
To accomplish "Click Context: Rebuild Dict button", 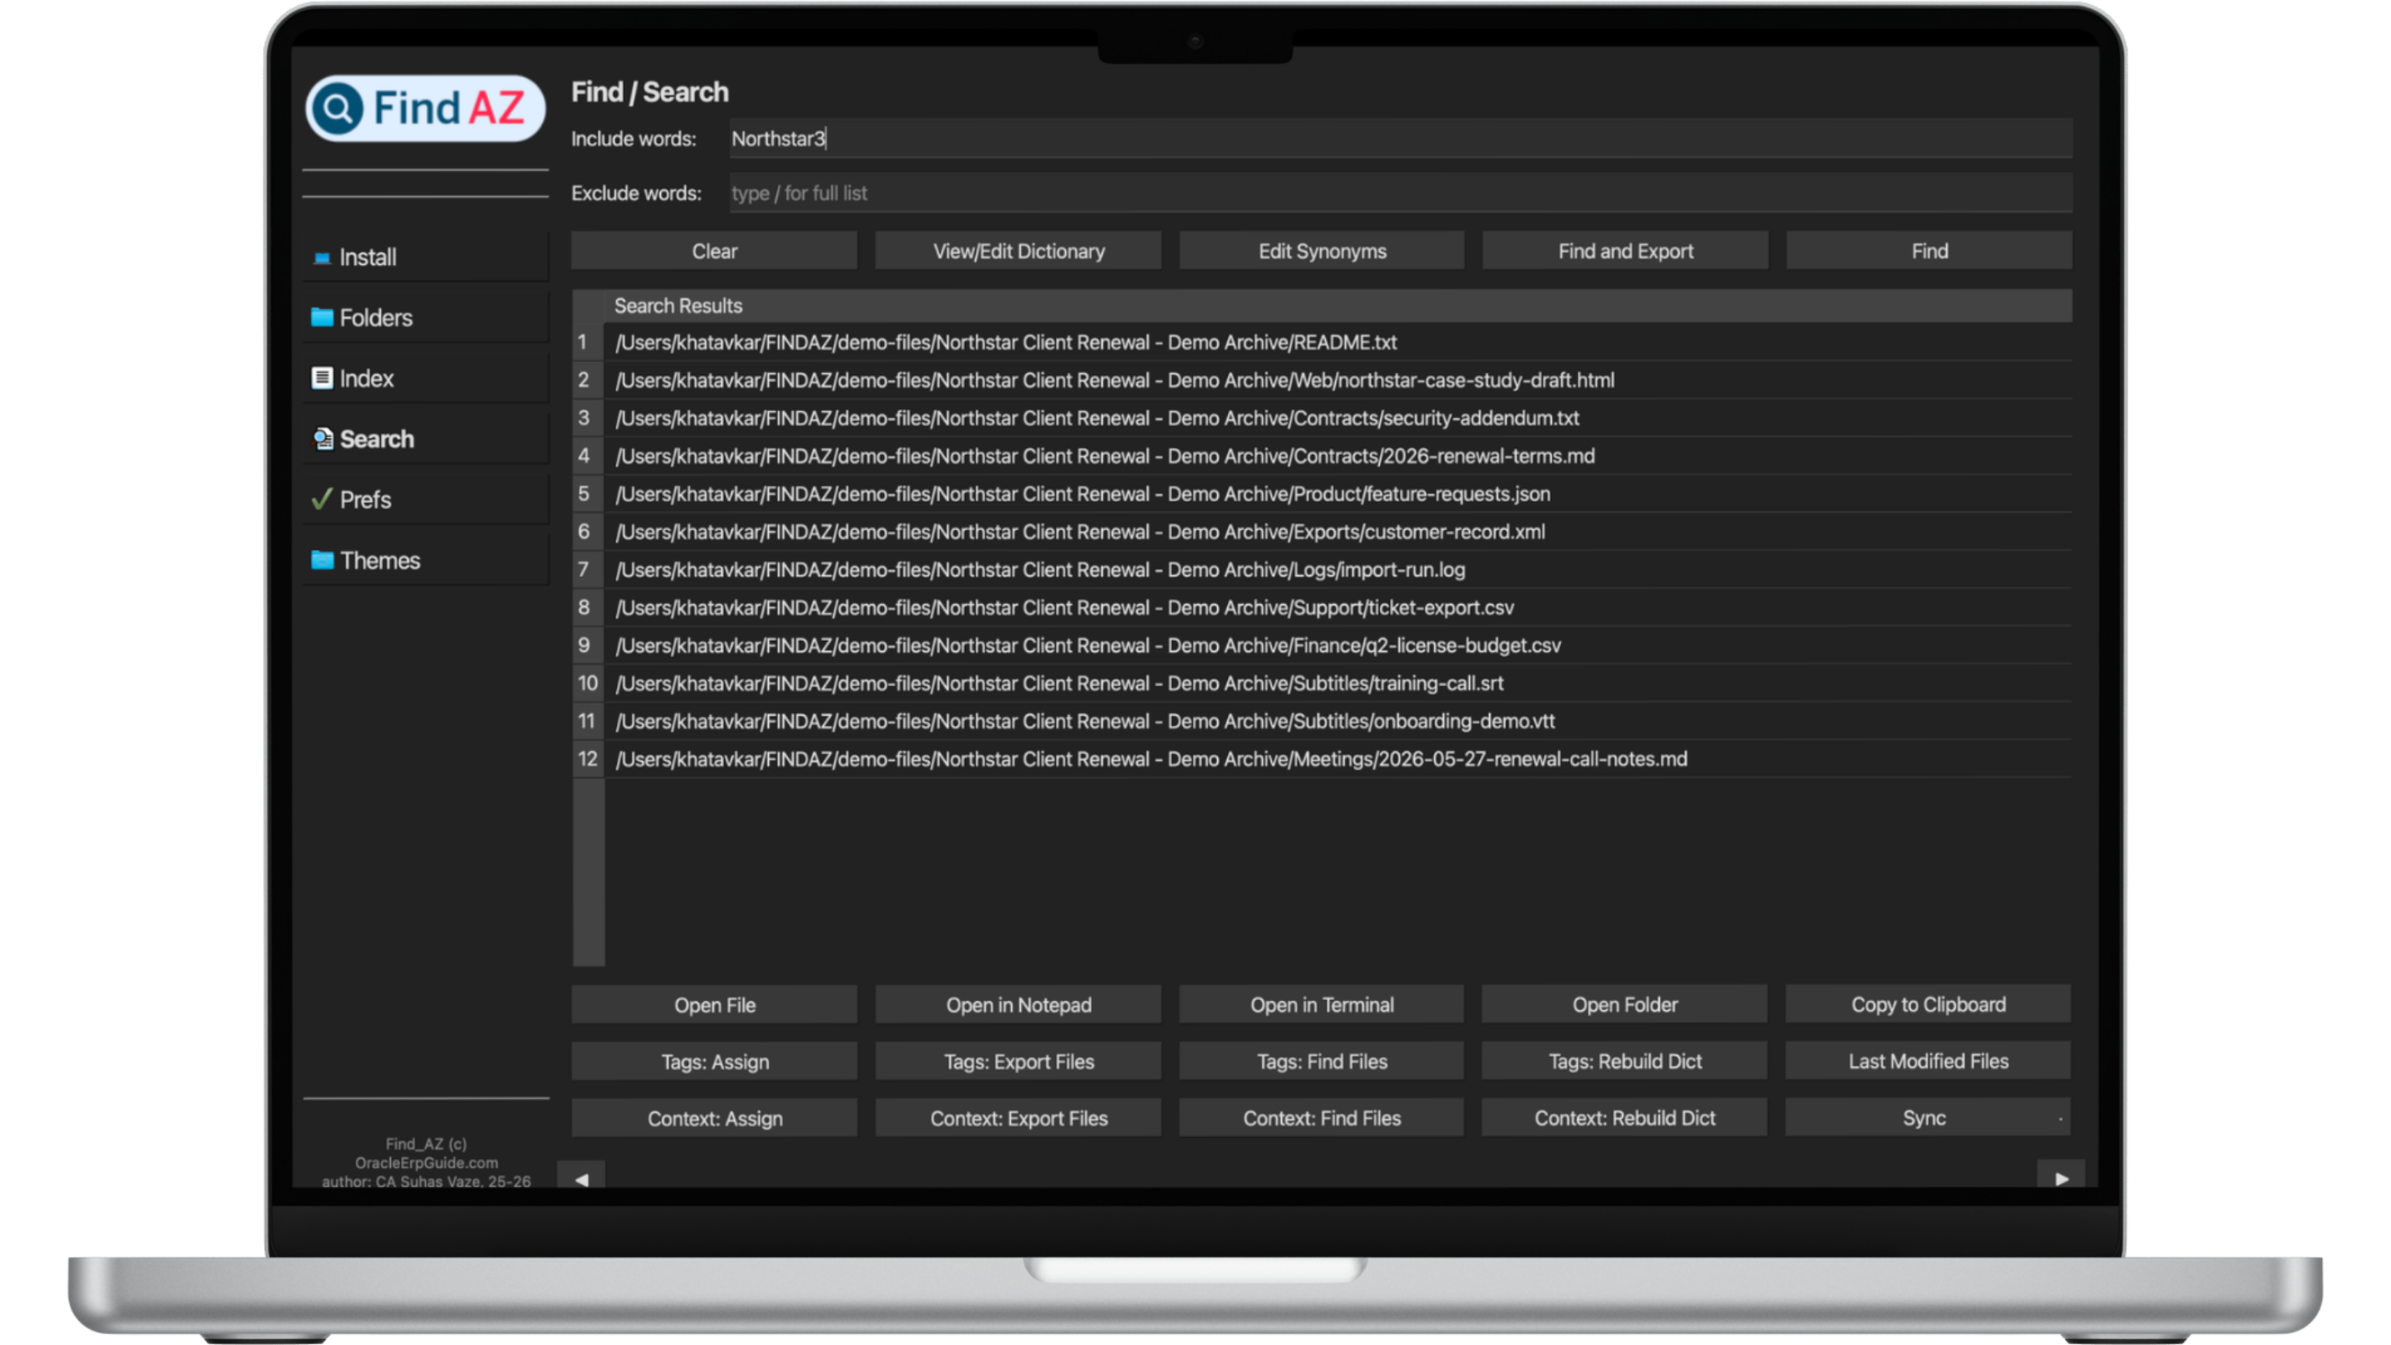I will (x=1625, y=1118).
